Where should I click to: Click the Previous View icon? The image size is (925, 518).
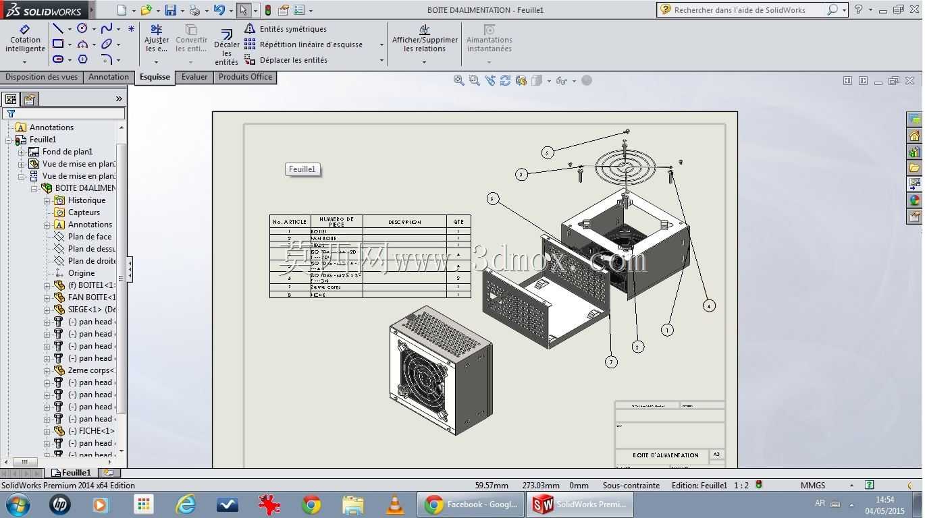490,80
